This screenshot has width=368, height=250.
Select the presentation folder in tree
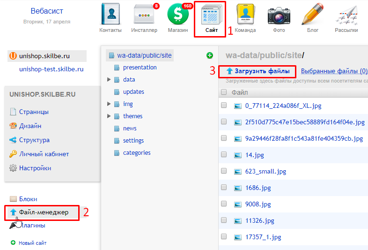(x=140, y=68)
